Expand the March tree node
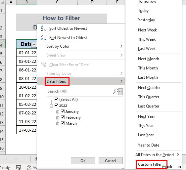Image resolution: width=186 pixels, height=170 pixels. click(58, 124)
